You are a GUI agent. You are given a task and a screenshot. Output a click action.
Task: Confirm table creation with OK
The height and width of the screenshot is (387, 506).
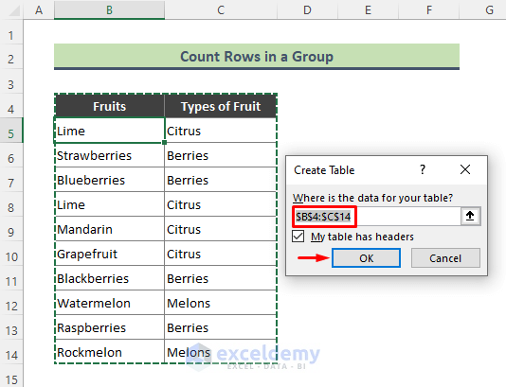[x=367, y=258]
